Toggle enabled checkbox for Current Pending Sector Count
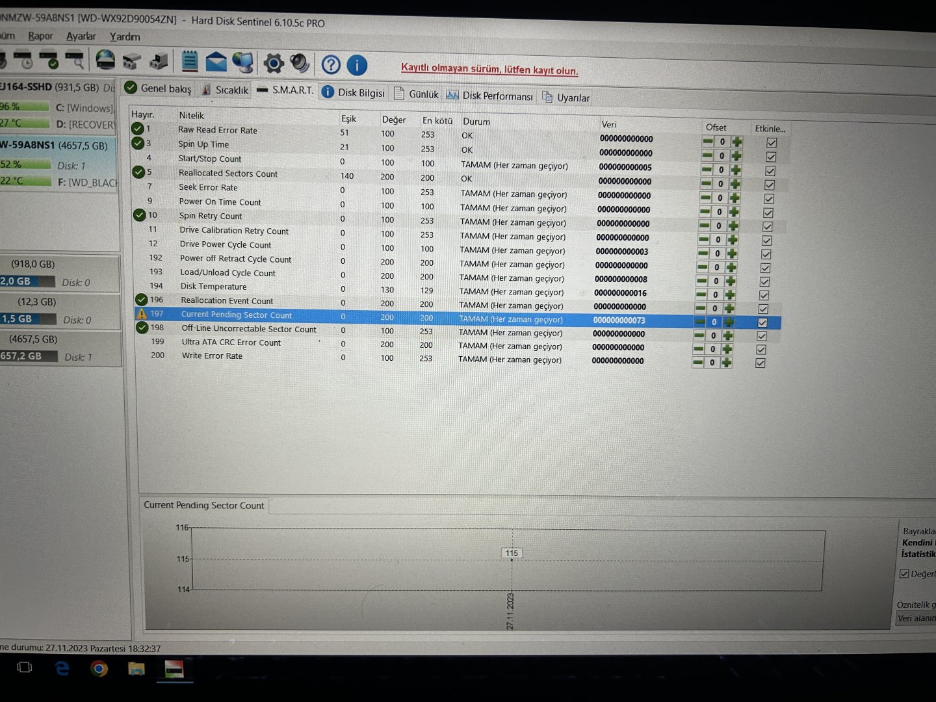 click(762, 322)
